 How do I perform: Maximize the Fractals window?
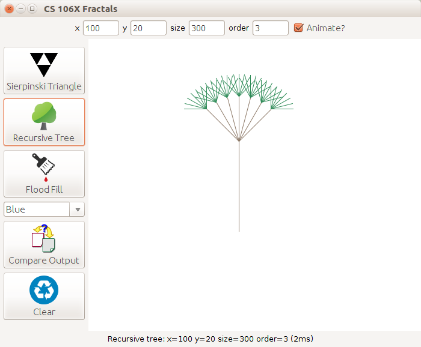pos(32,9)
